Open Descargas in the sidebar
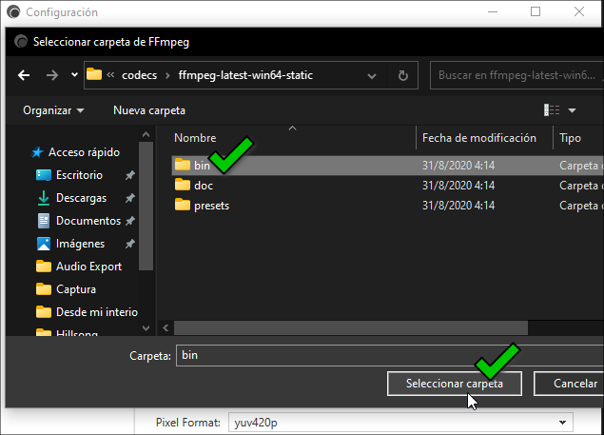The height and width of the screenshot is (435, 604). [81, 198]
